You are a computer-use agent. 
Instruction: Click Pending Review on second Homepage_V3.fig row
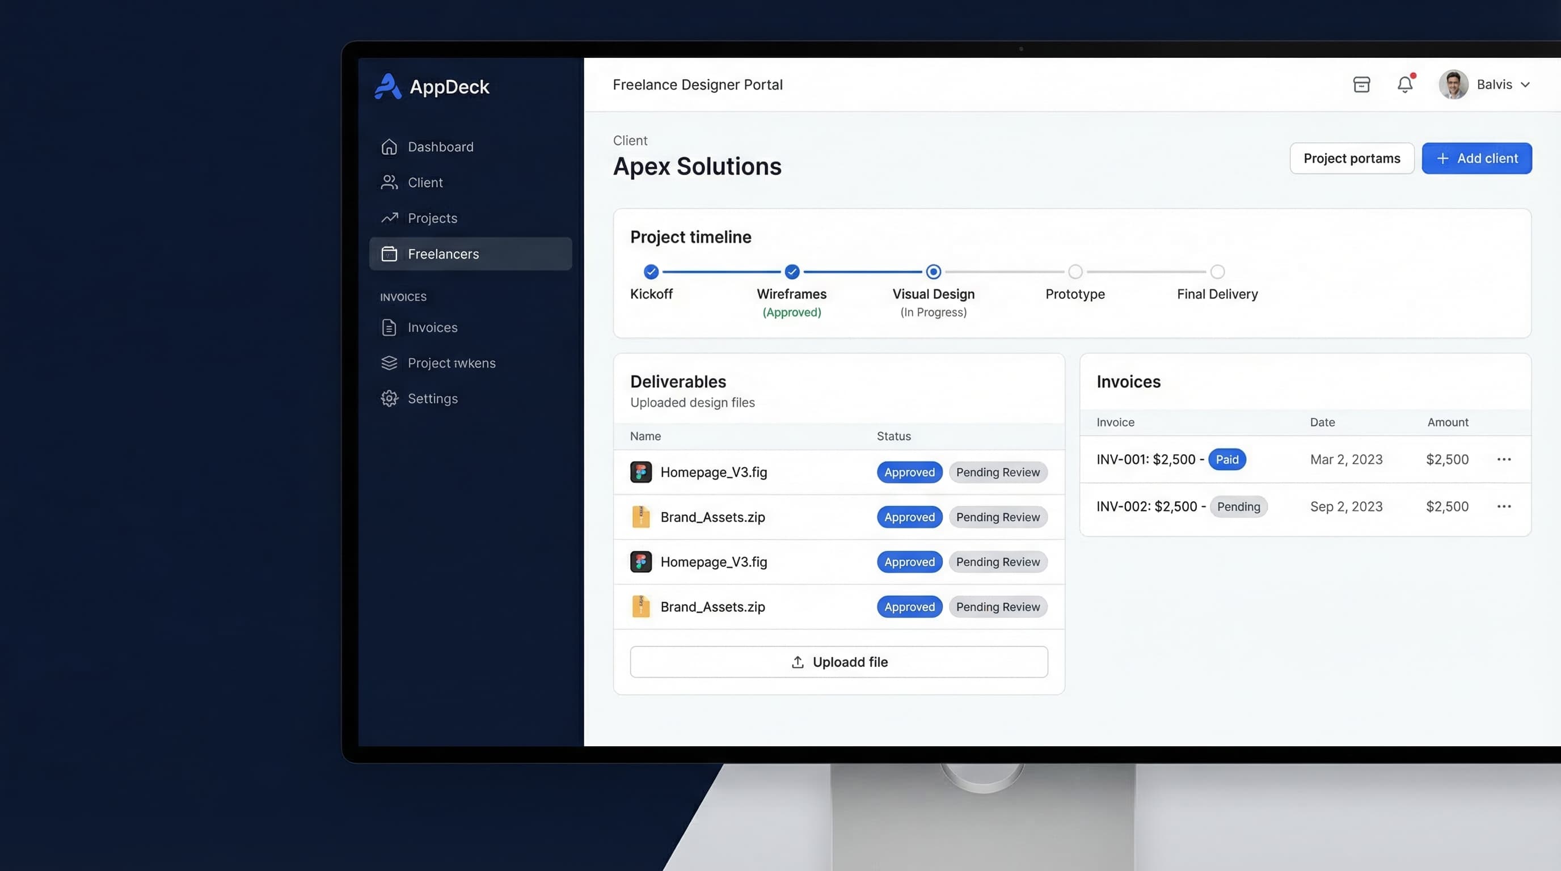[x=998, y=561]
